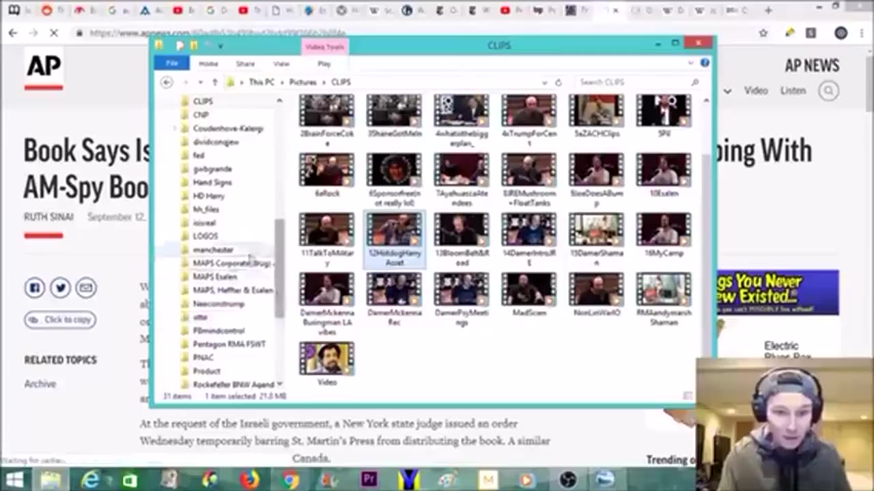Select the MadScien video clip
The height and width of the screenshot is (491, 874).
coord(528,295)
